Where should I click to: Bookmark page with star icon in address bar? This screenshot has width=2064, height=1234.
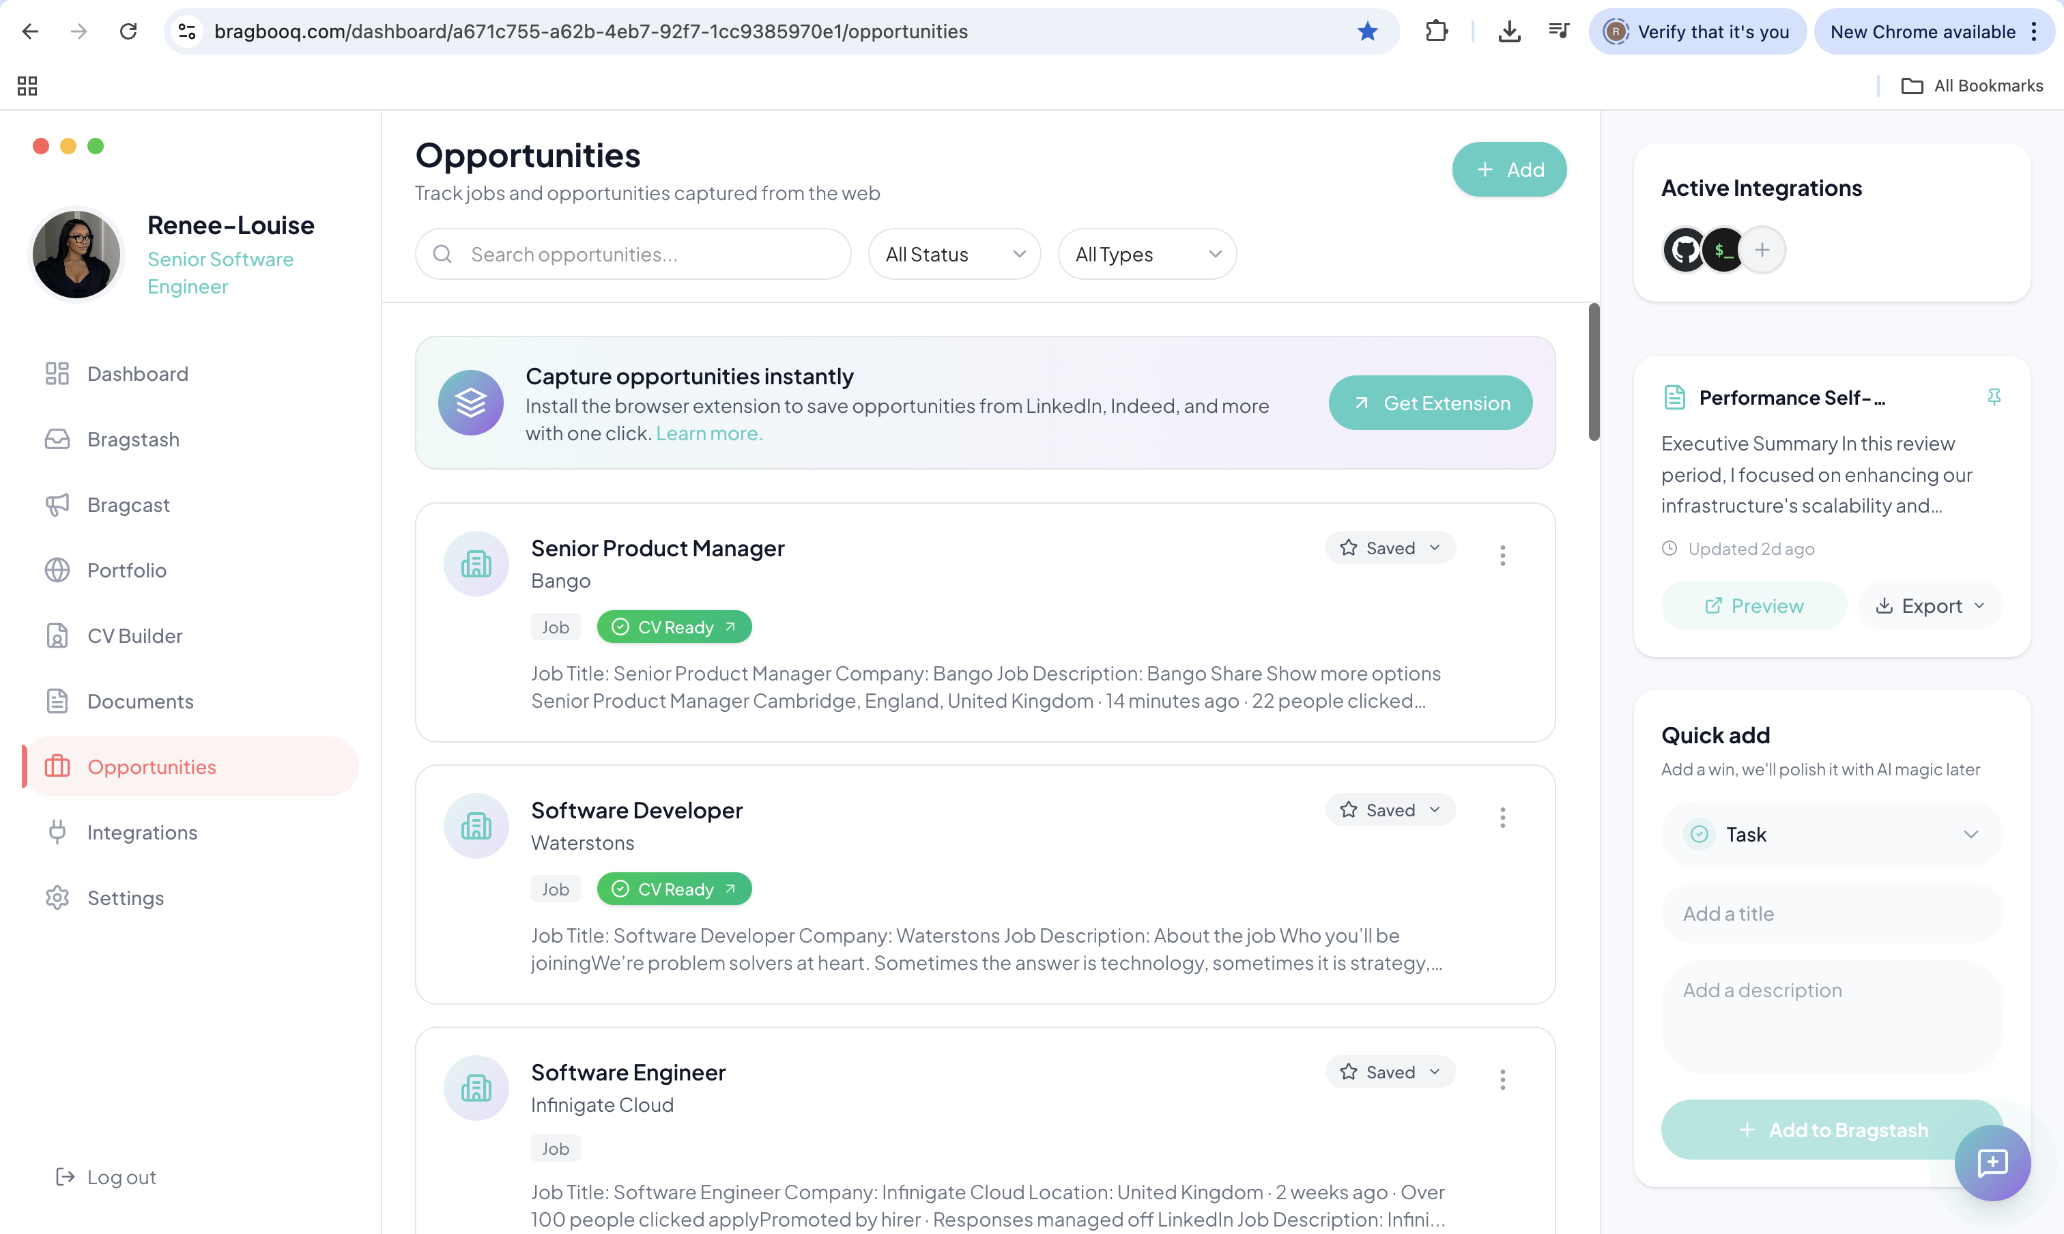(x=1367, y=31)
